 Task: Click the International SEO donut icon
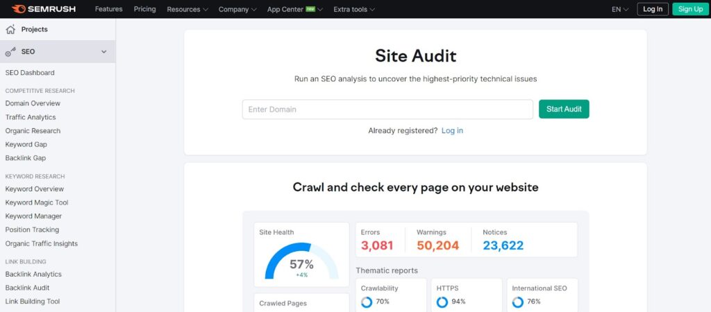[x=518, y=302]
